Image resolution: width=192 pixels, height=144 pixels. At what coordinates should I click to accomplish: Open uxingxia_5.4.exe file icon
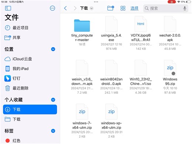(x=111, y=24)
